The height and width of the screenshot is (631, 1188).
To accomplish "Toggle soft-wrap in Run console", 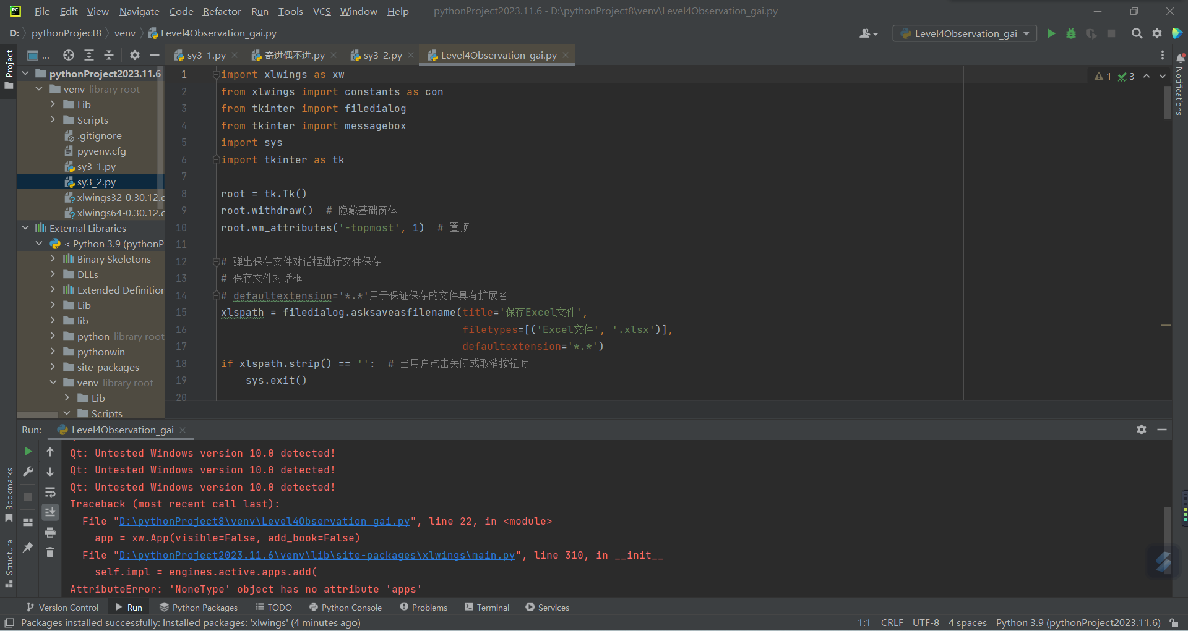I will (x=50, y=493).
